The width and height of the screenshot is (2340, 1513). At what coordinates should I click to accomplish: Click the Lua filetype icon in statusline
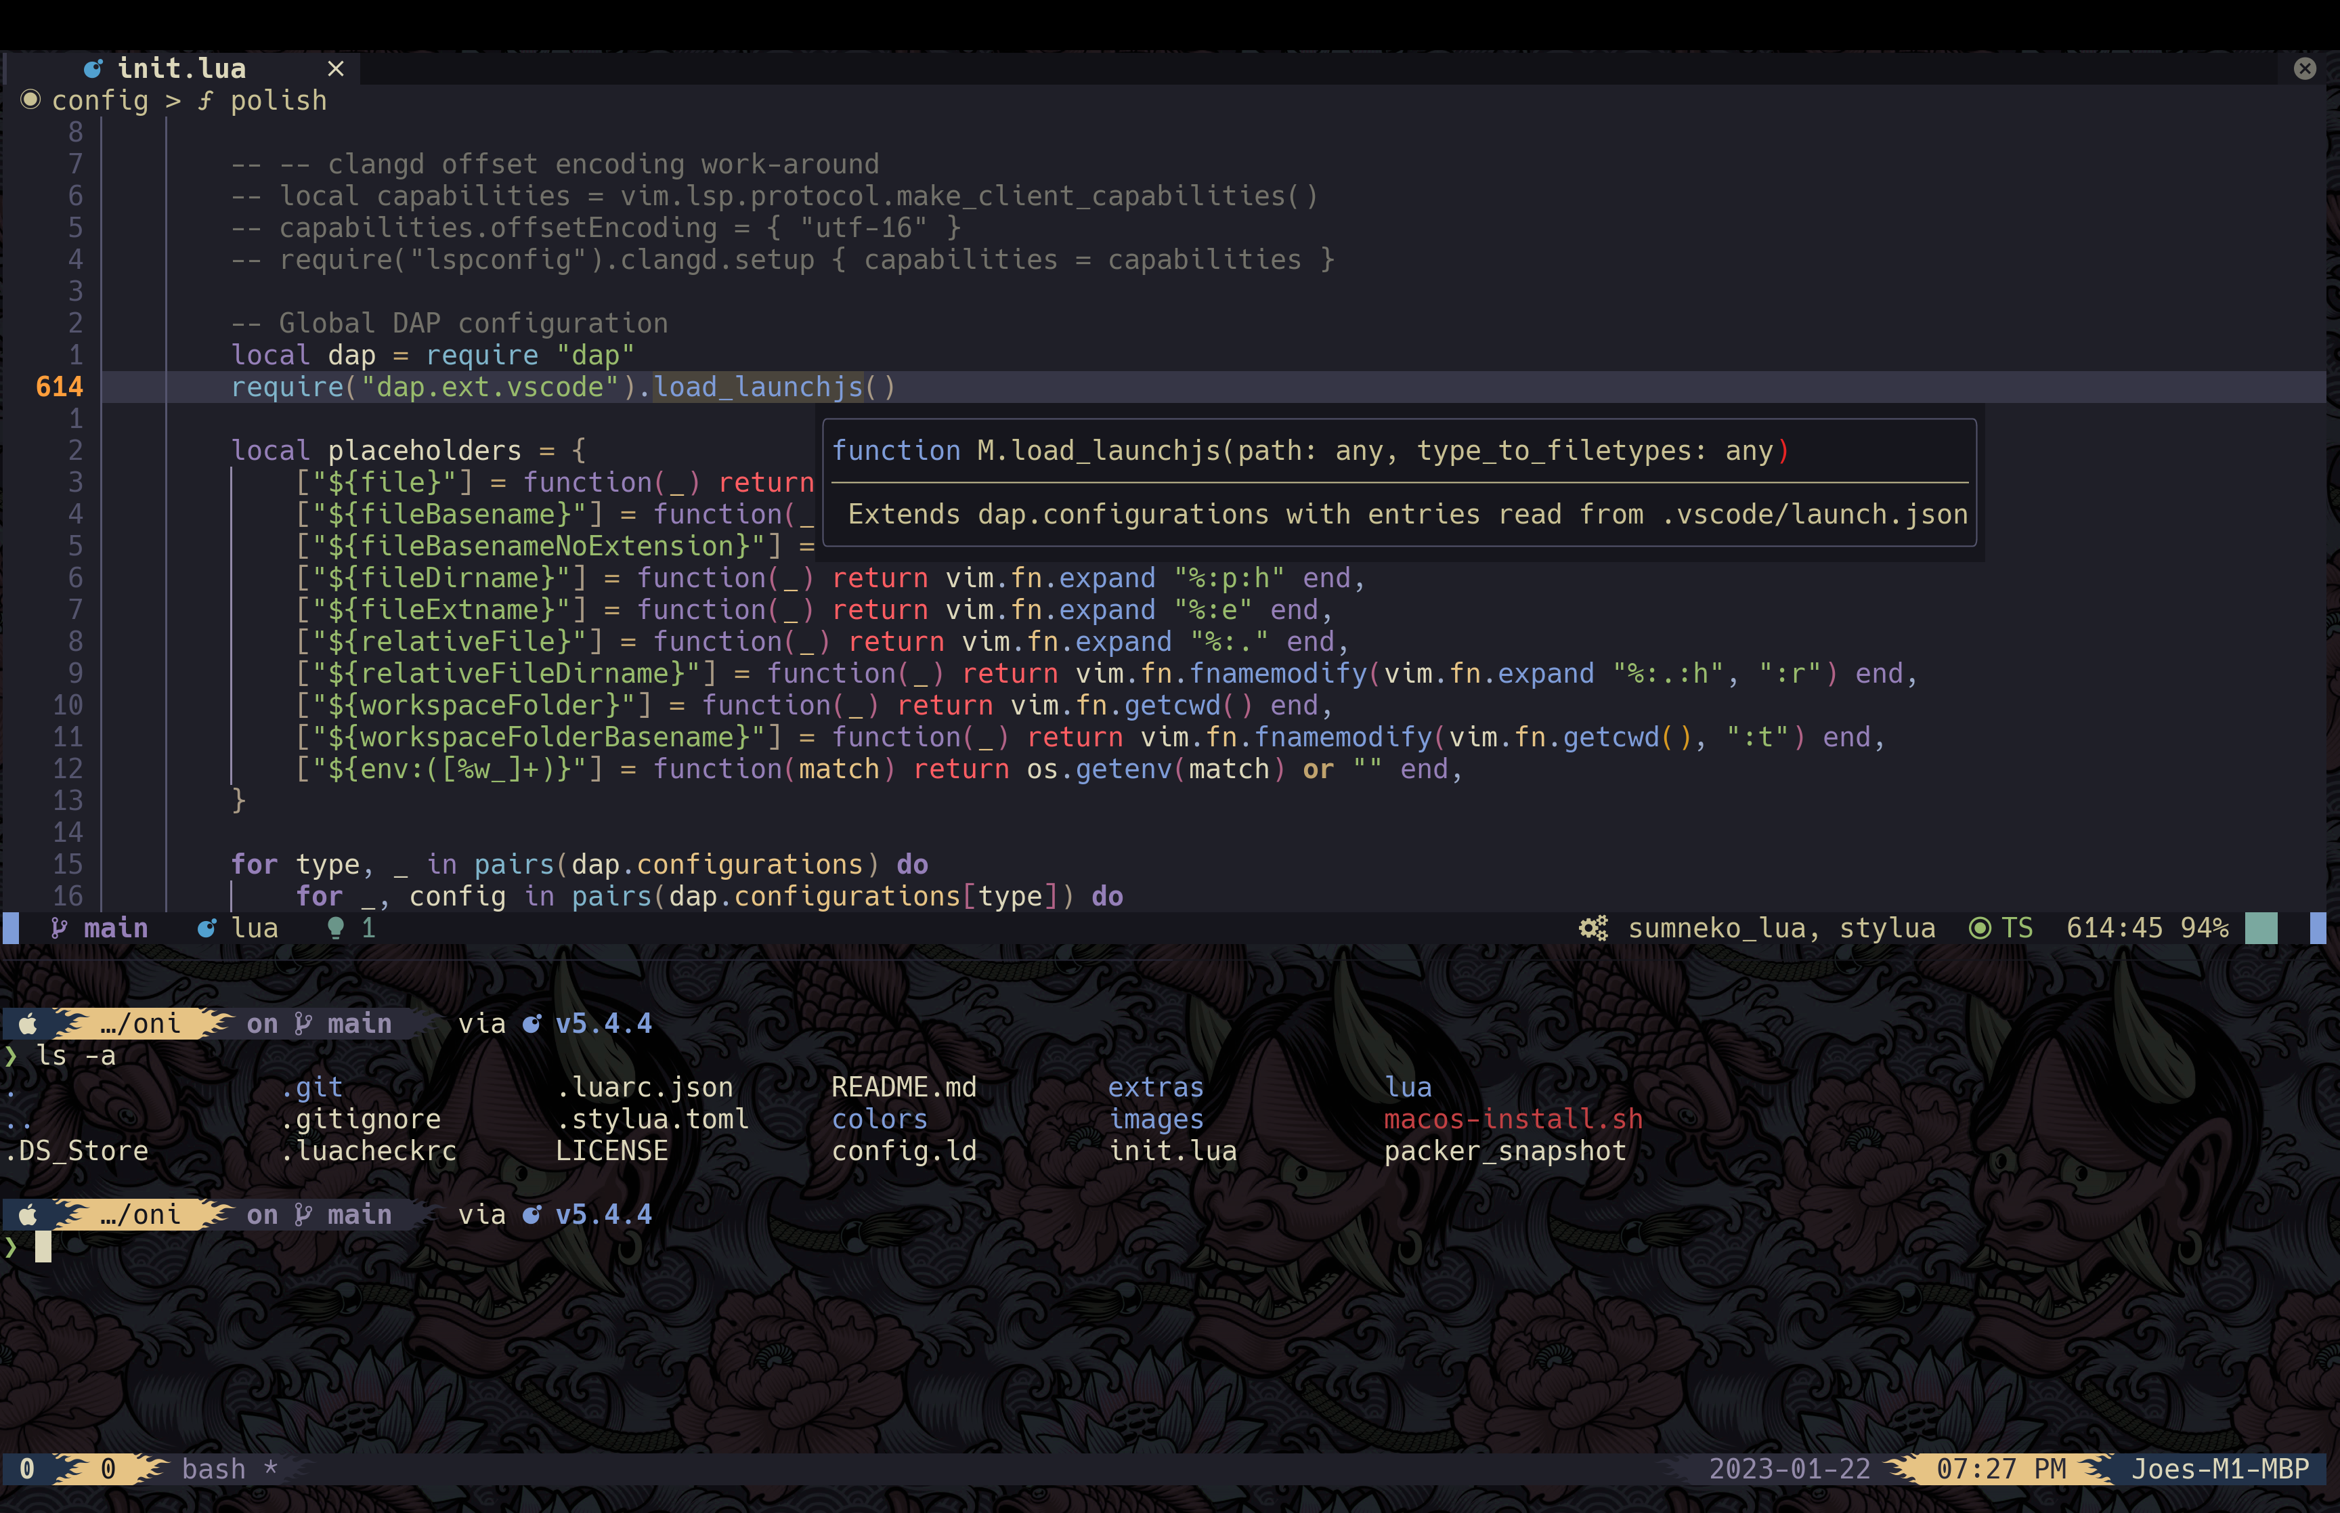pos(207,927)
